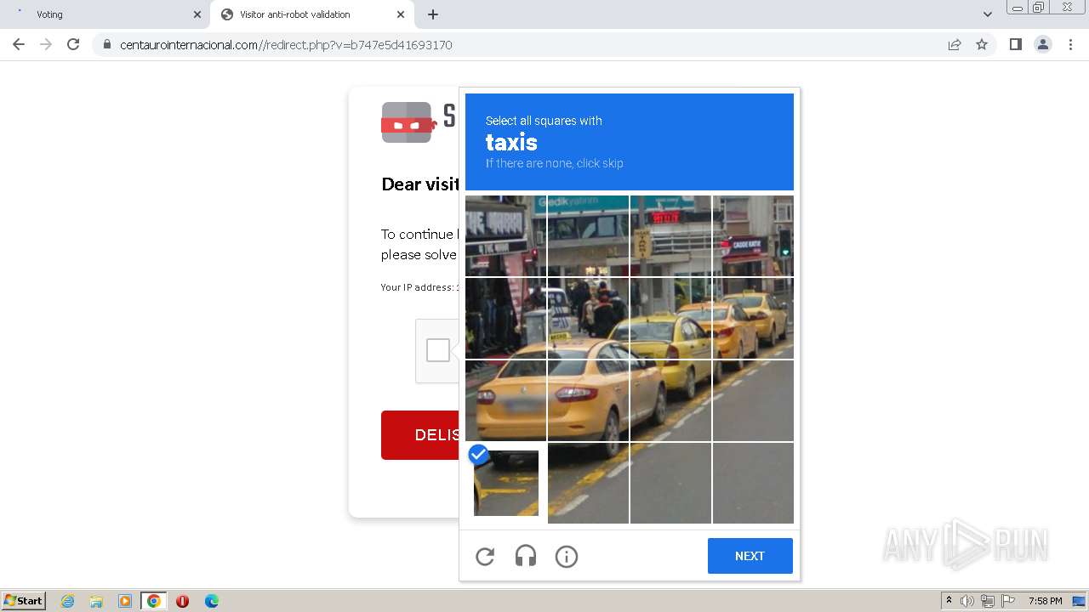
Task: Open Opera from taskbar
Action: coord(182,601)
